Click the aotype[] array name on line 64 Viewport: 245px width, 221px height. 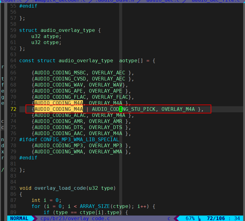(131, 61)
